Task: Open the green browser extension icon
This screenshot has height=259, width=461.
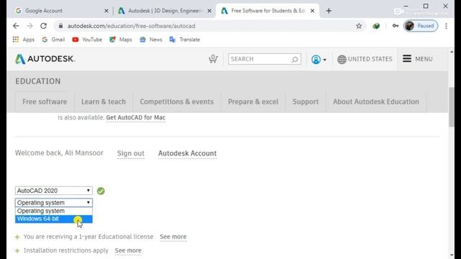Action: click(x=376, y=26)
